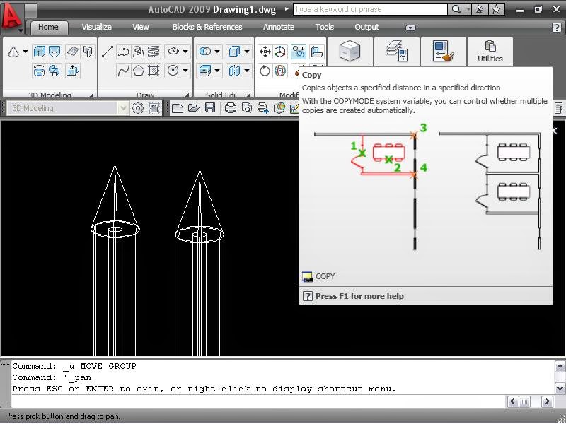566x424 pixels.
Task: Open the AutoCAD application menu logo
Action: pos(11,16)
